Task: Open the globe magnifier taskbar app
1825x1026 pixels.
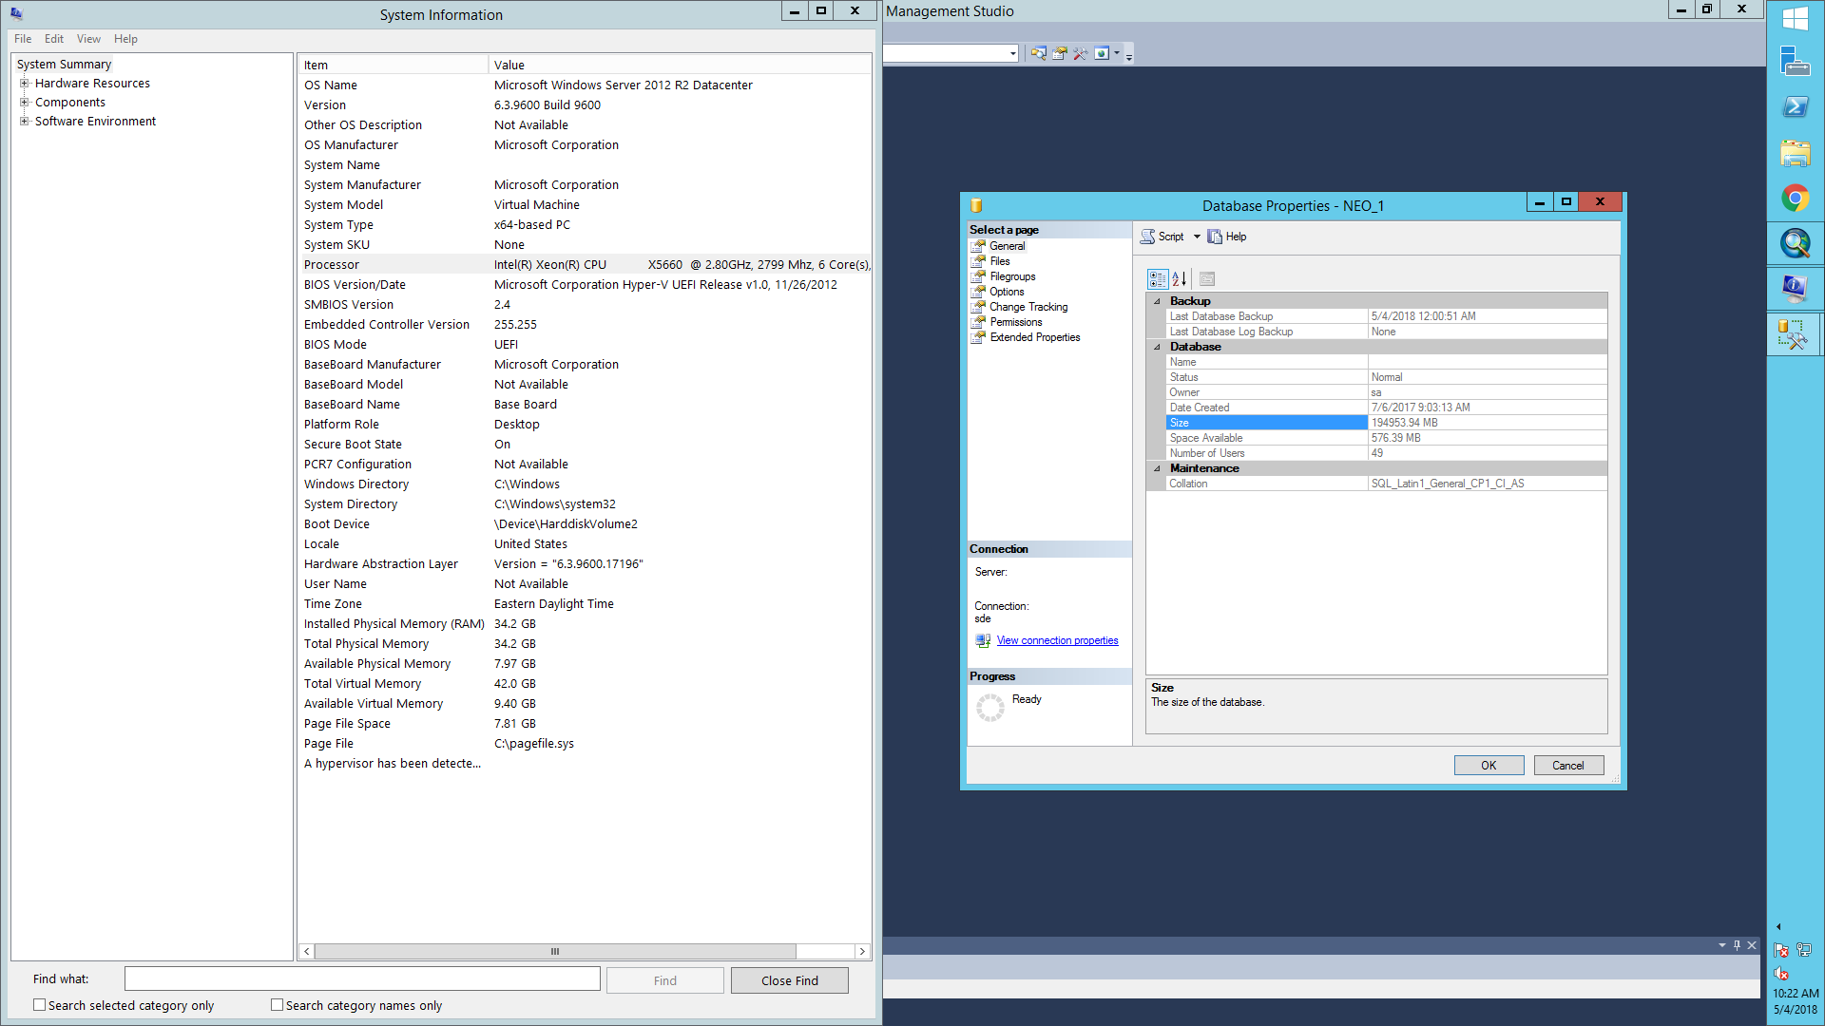Action: [x=1796, y=244]
